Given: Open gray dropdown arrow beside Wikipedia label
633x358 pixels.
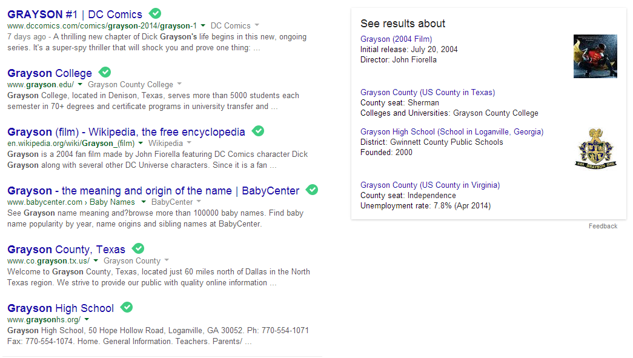Looking at the screenshot, I should click(189, 142).
